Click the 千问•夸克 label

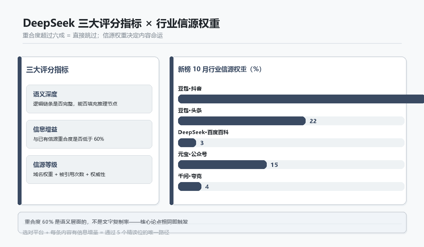[x=190, y=176]
